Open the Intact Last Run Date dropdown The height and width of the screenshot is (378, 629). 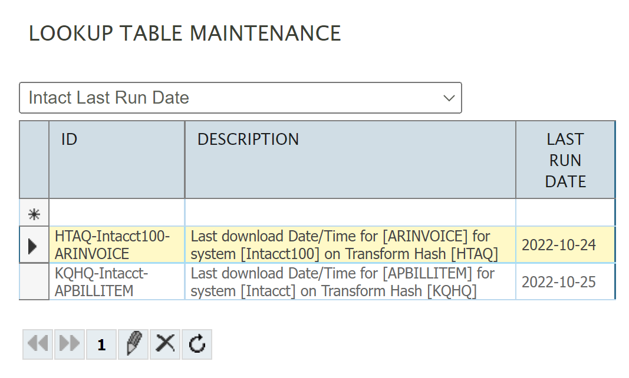[241, 98]
